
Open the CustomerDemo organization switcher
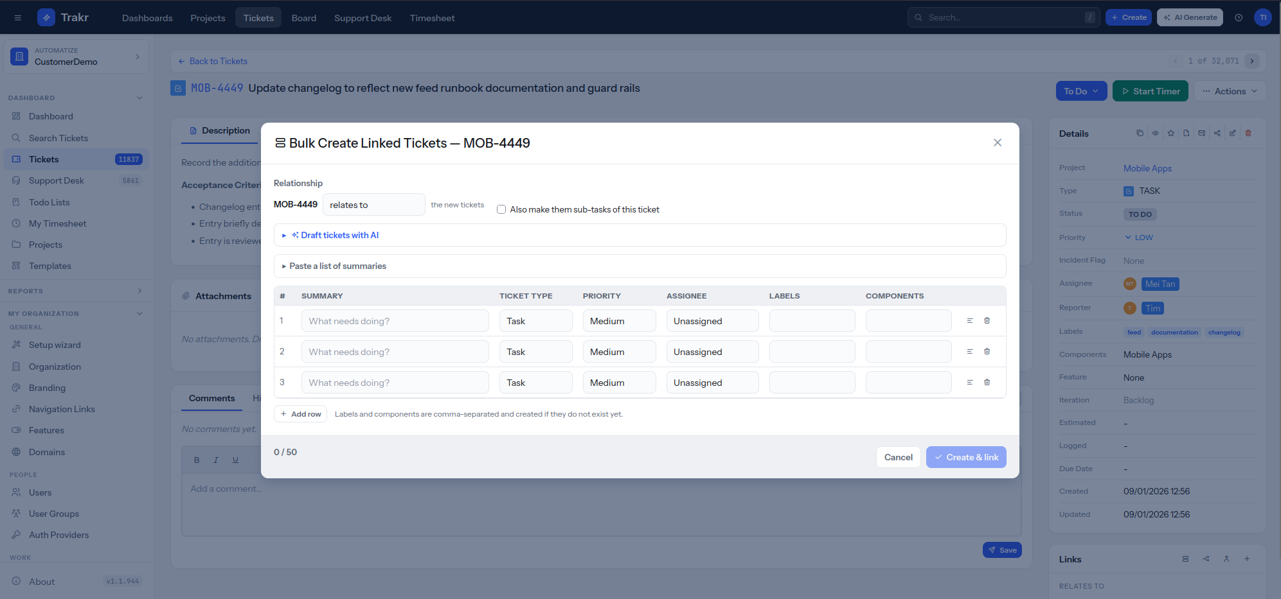pyautogui.click(x=76, y=56)
